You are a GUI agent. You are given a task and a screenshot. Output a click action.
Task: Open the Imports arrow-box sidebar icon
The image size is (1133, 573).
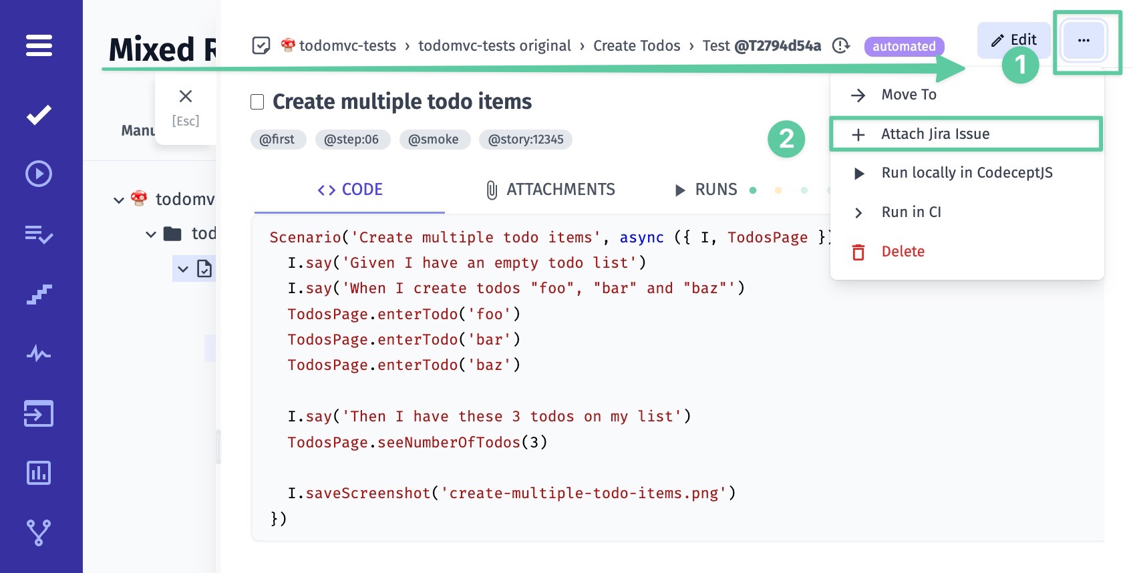(39, 413)
